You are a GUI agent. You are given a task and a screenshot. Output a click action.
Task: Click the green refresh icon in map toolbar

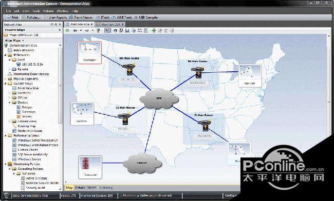click(x=67, y=31)
